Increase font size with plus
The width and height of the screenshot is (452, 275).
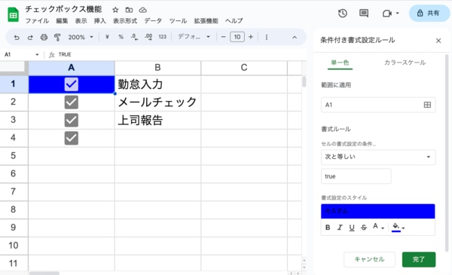coord(251,37)
